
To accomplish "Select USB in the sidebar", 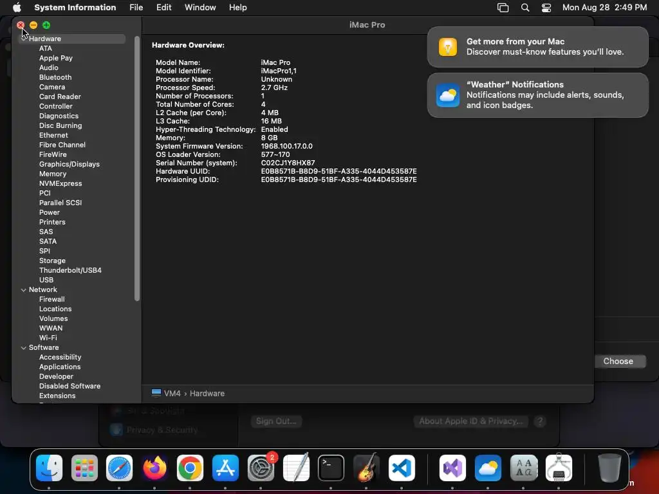I will tap(46, 280).
